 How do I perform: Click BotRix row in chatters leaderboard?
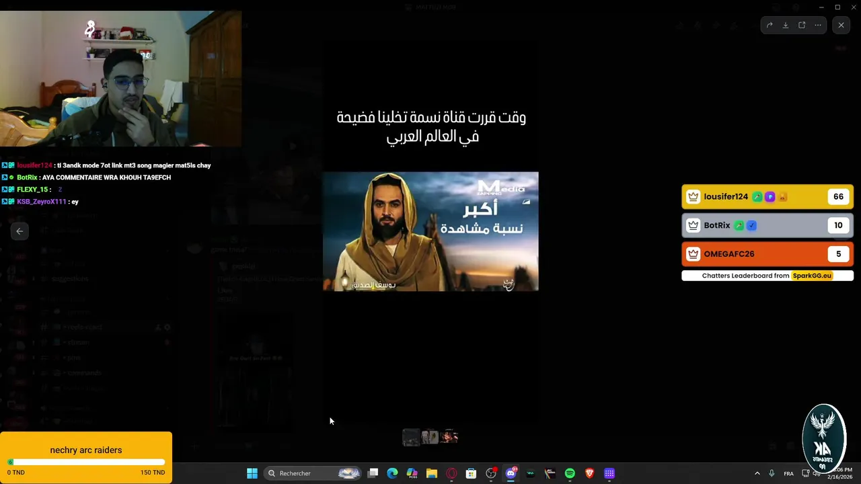point(768,225)
